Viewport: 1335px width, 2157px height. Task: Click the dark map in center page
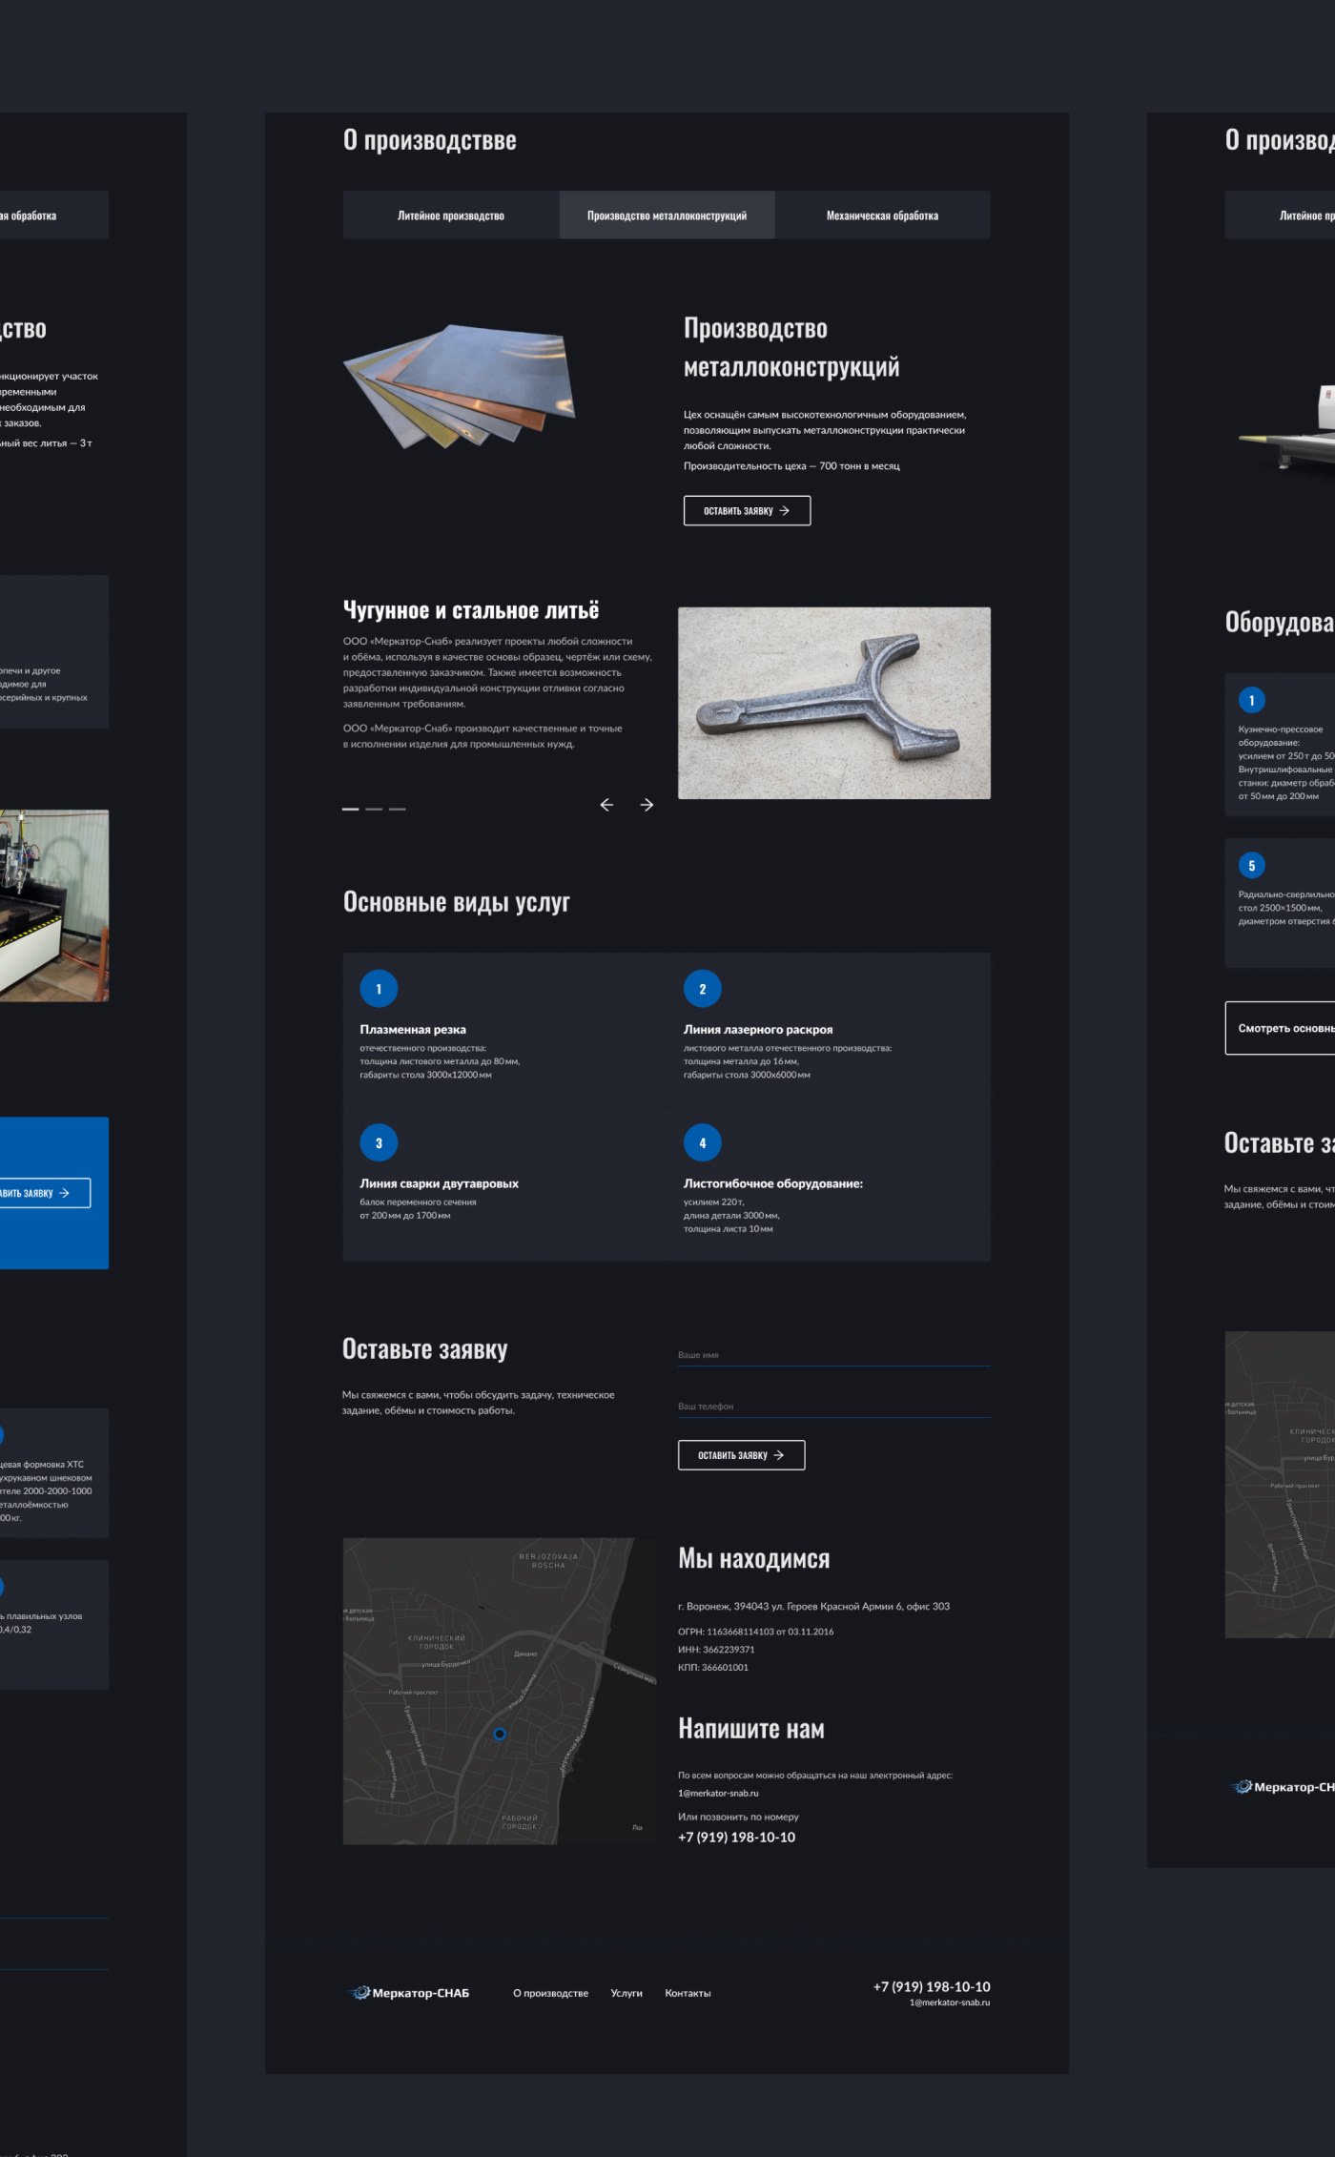point(500,1691)
